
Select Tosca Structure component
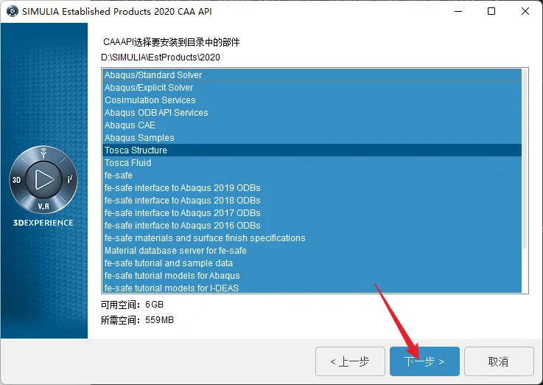point(312,150)
